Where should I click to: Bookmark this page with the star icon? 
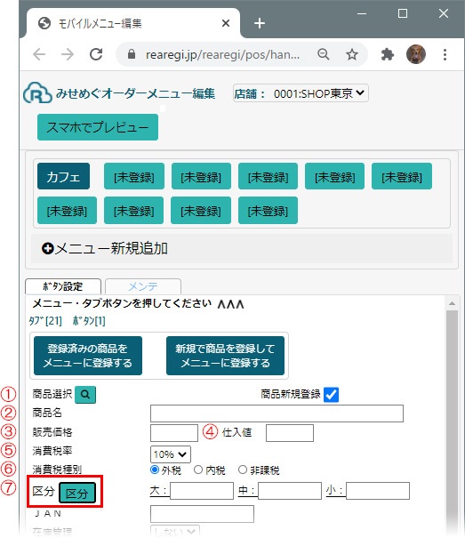[x=352, y=54]
